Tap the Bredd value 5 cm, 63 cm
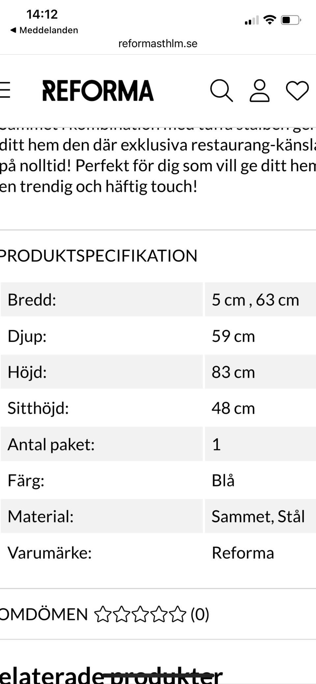The image size is (316, 684). (255, 300)
